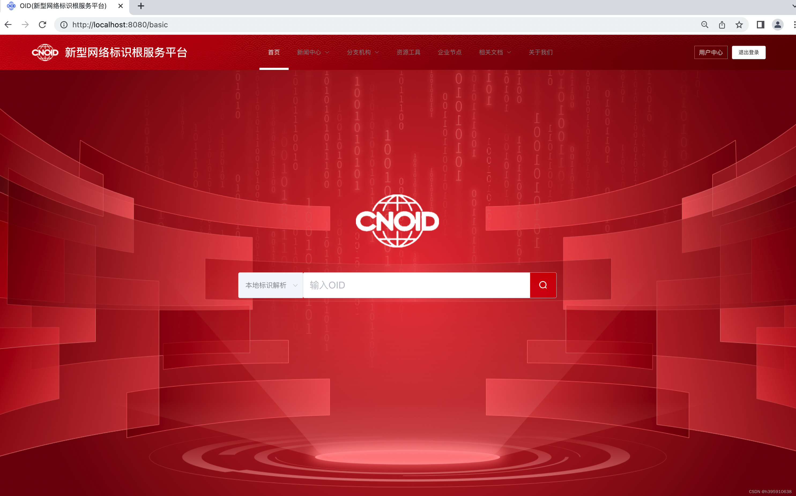
Task: Click 资源工具 navigation icon
Action: (408, 52)
